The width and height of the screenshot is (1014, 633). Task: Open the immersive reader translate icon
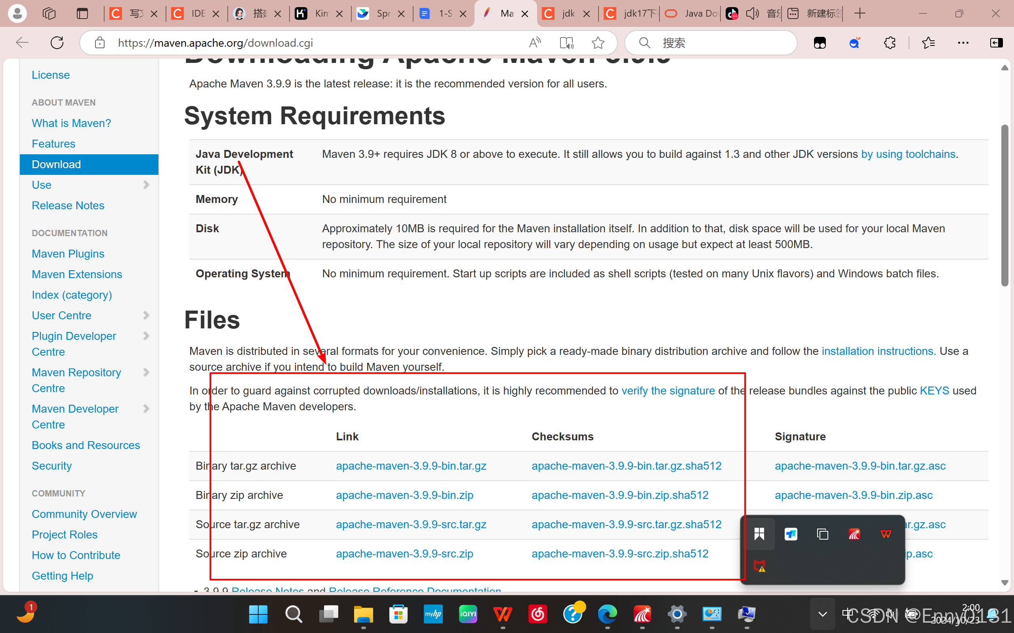coord(566,43)
